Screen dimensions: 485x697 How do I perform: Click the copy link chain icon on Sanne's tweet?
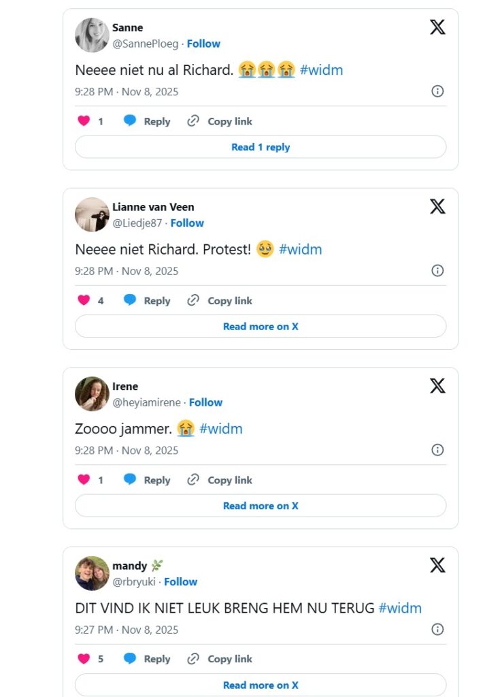(x=193, y=121)
